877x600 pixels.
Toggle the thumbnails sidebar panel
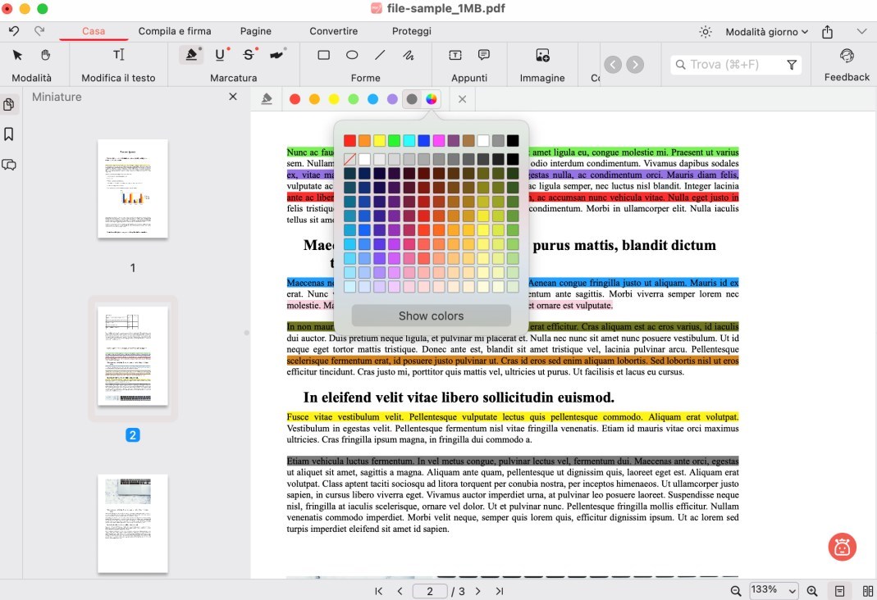(9, 105)
